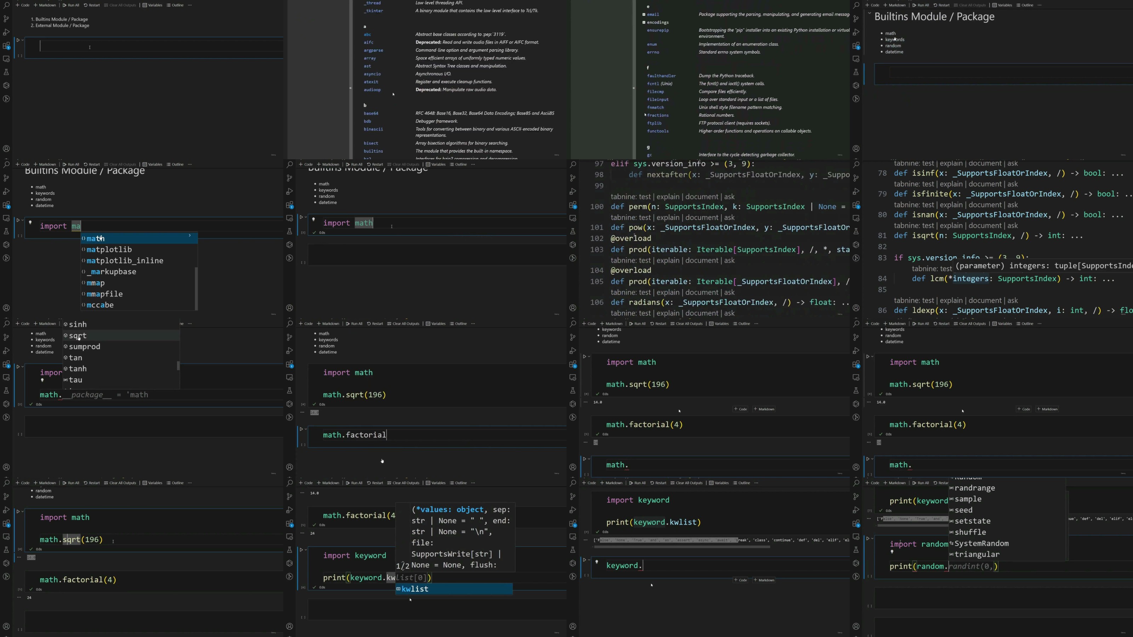Open run options chevron beside the 'import random' cell
This screenshot has height=637, width=1133.
pos(872,538)
